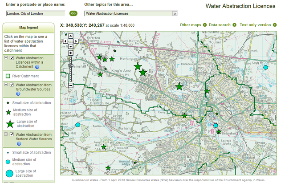Uncheck Water Abstraction from Groundwater Sources

click(x=12, y=85)
